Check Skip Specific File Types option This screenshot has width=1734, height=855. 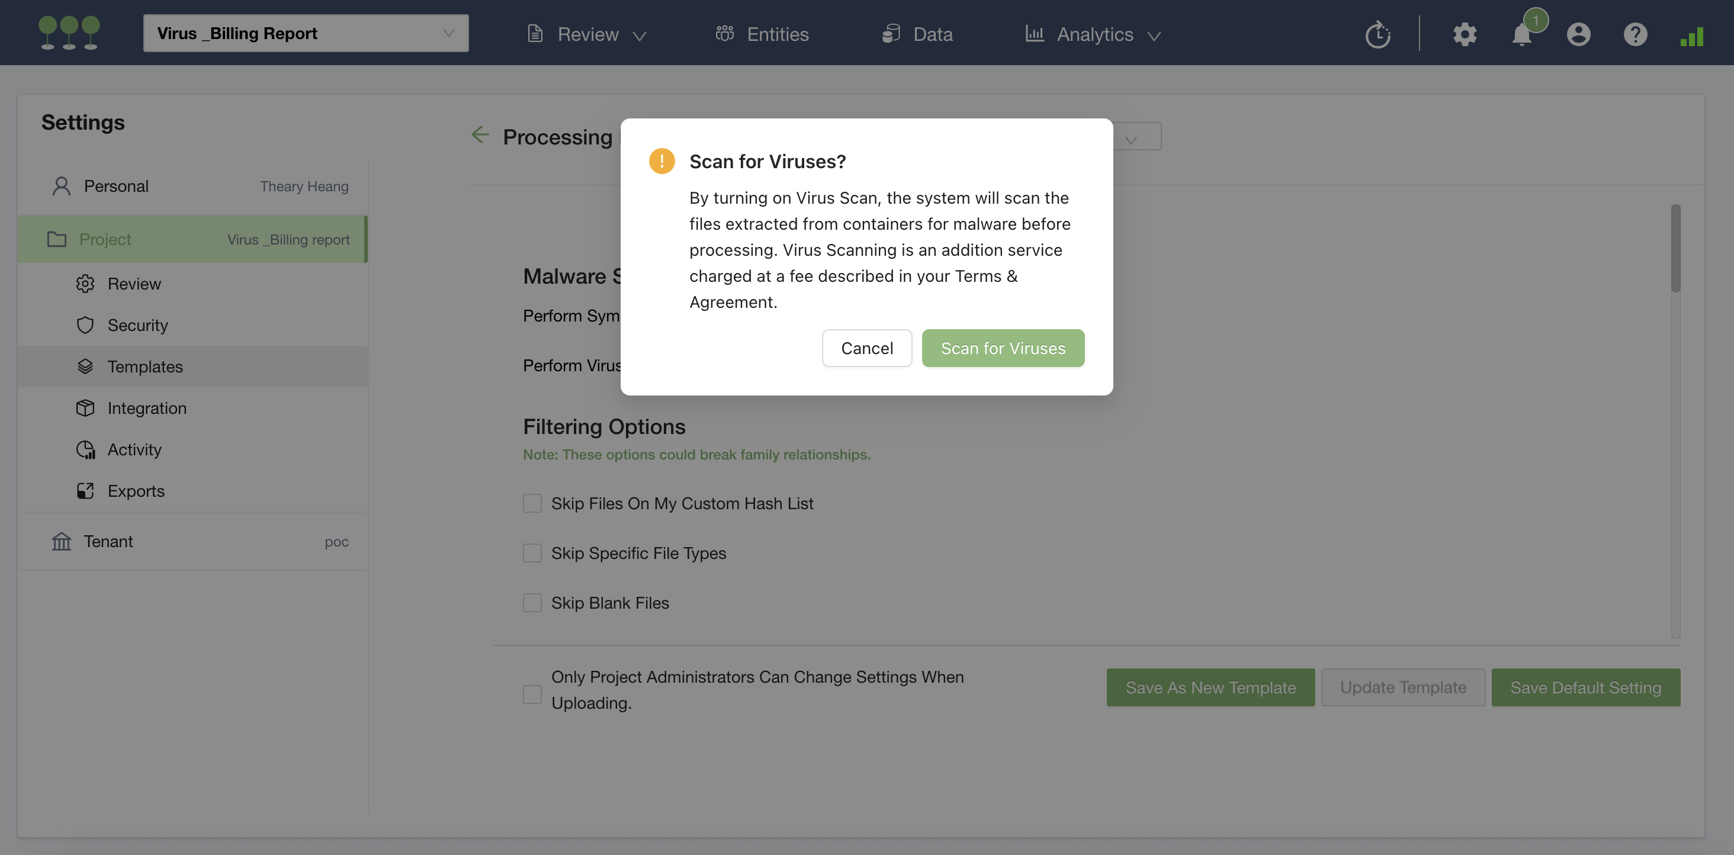tap(532, 552)
